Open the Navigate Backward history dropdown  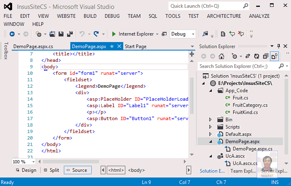(19, 34)
